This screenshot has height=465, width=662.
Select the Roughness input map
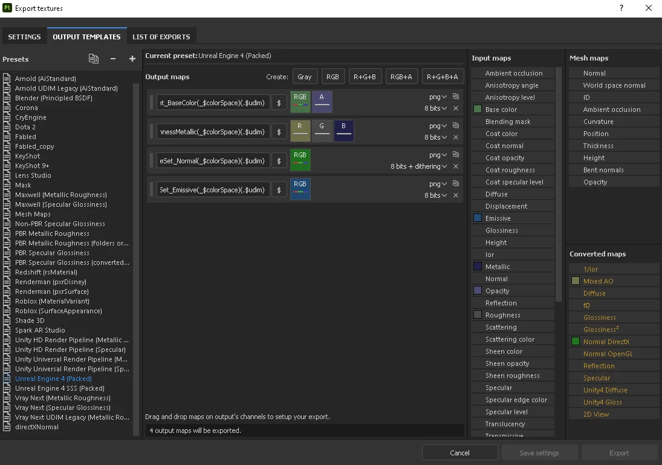pos(513,315)
